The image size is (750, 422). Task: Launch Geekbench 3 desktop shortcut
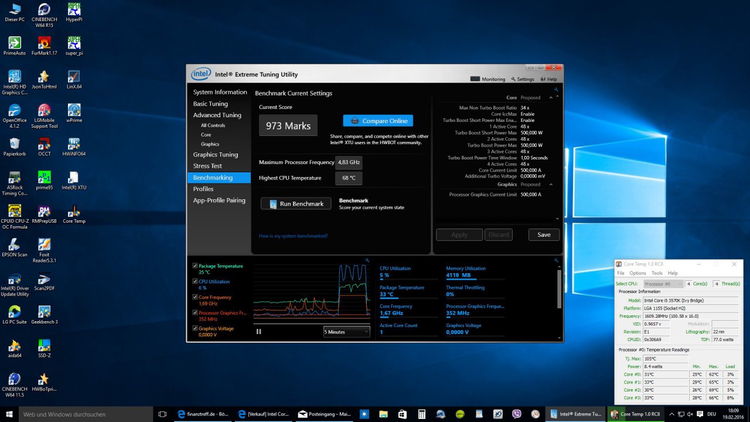[x=44, y=315]
